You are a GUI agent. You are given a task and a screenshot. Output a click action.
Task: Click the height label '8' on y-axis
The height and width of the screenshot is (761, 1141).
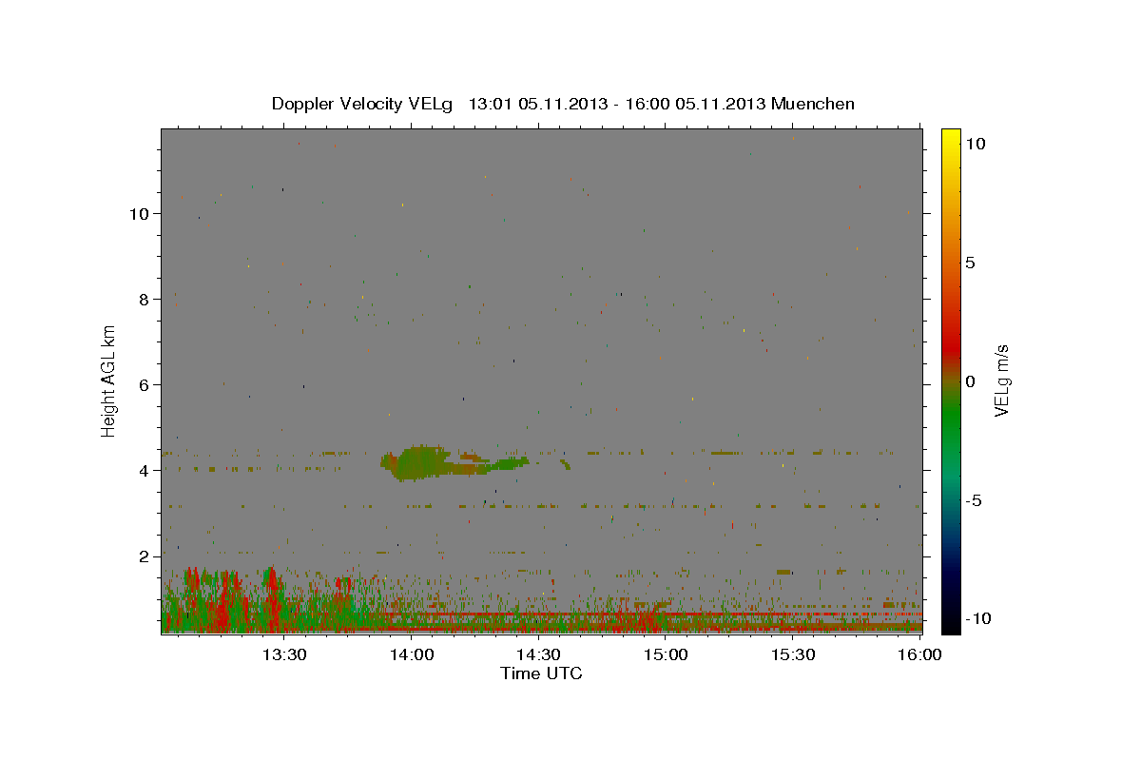145,299
